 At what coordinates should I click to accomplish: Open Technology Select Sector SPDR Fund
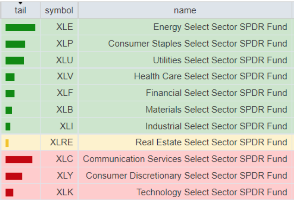(x=212, y=192)
